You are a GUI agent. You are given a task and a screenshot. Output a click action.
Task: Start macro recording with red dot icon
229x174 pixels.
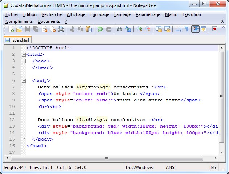(x=214, y=29)
